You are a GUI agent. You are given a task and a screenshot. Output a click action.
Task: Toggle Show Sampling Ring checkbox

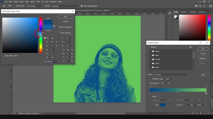click(82, 6)
